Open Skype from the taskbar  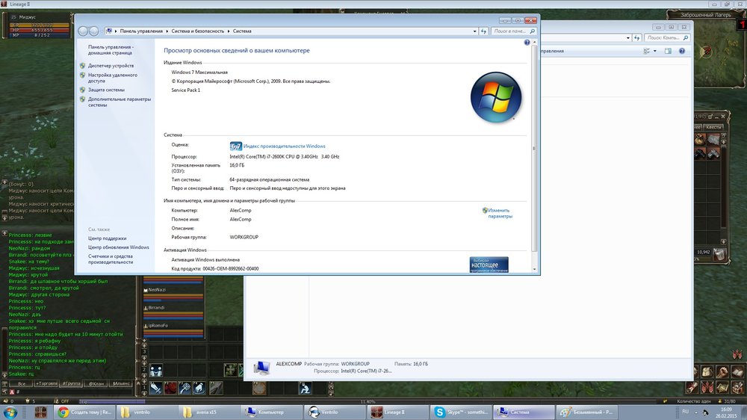(x=461, y=412)
